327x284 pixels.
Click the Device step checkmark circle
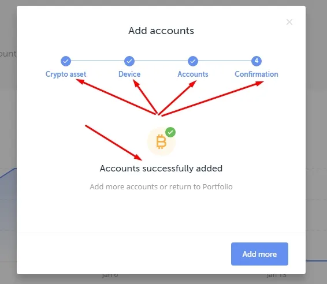pyautogui.click(x=129, y=61)
